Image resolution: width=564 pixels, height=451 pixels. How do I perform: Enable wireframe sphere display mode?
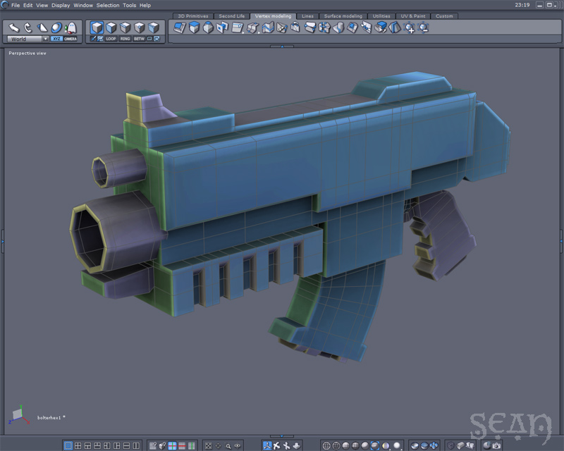[x=326, y=446]
